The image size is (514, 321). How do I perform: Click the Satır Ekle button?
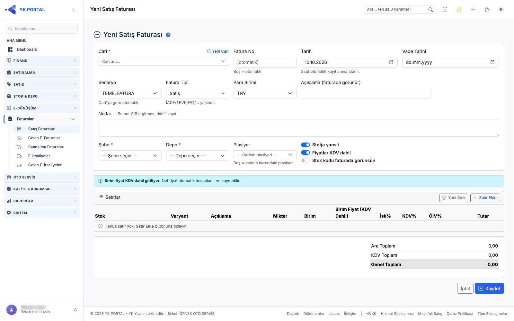tap(485, 198)
